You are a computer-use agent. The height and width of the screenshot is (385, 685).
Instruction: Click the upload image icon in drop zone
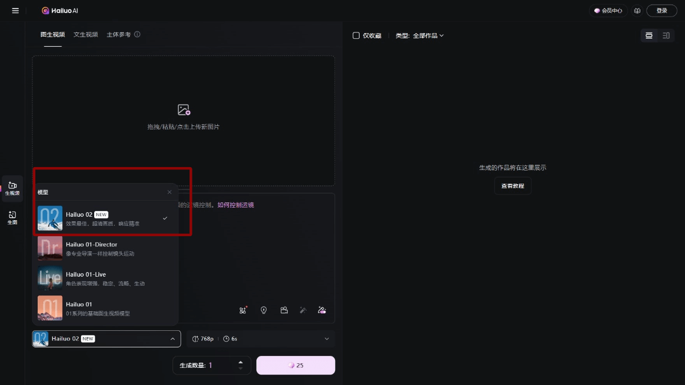click(x=183, y=110)
